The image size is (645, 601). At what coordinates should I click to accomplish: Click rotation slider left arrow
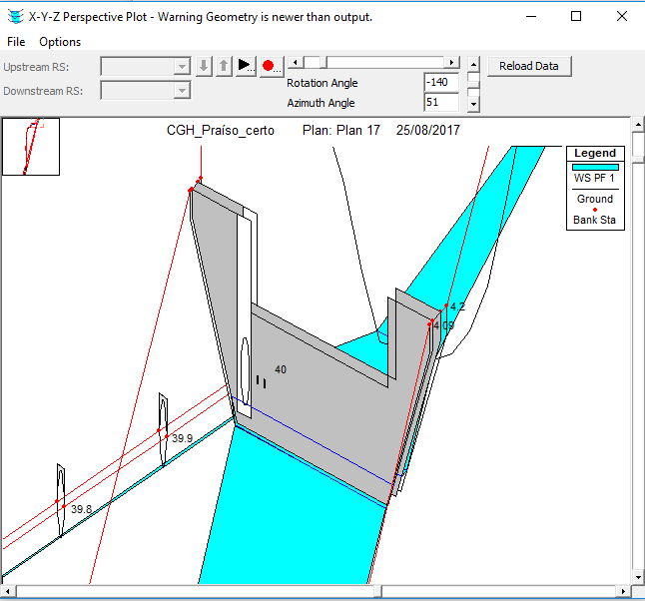tap(295, 62)
